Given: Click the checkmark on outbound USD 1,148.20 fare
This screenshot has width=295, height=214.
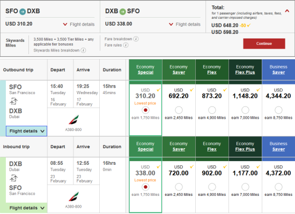Looking at the screenshot, I should click(259, 90).
